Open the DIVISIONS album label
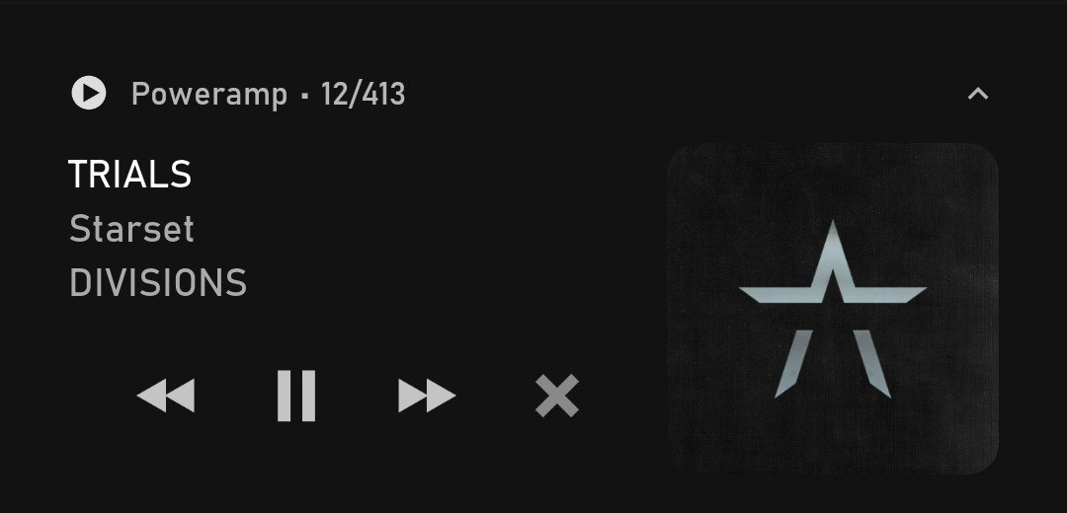Screen dimensions: 1067x513 pos(158,283)
